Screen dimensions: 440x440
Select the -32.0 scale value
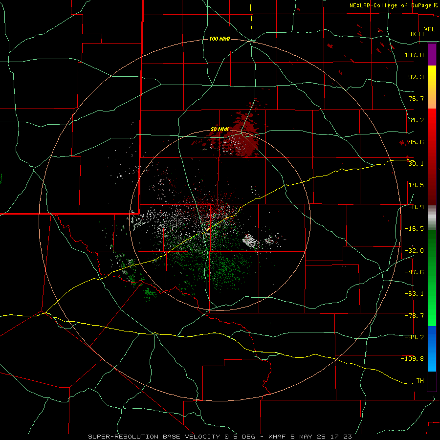click(x=414, y=251)
